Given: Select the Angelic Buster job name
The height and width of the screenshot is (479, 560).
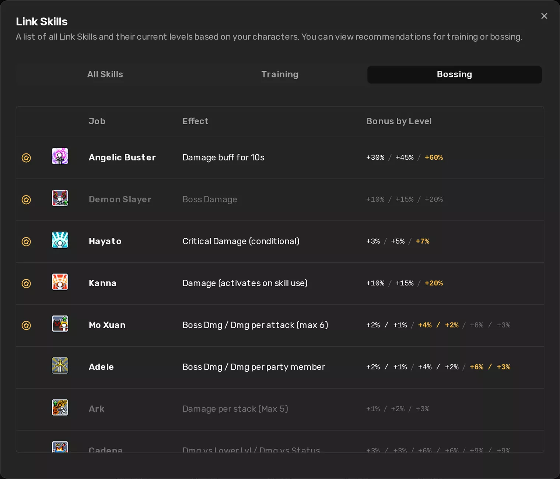Looking at the screenshot, I should [122, 157].
